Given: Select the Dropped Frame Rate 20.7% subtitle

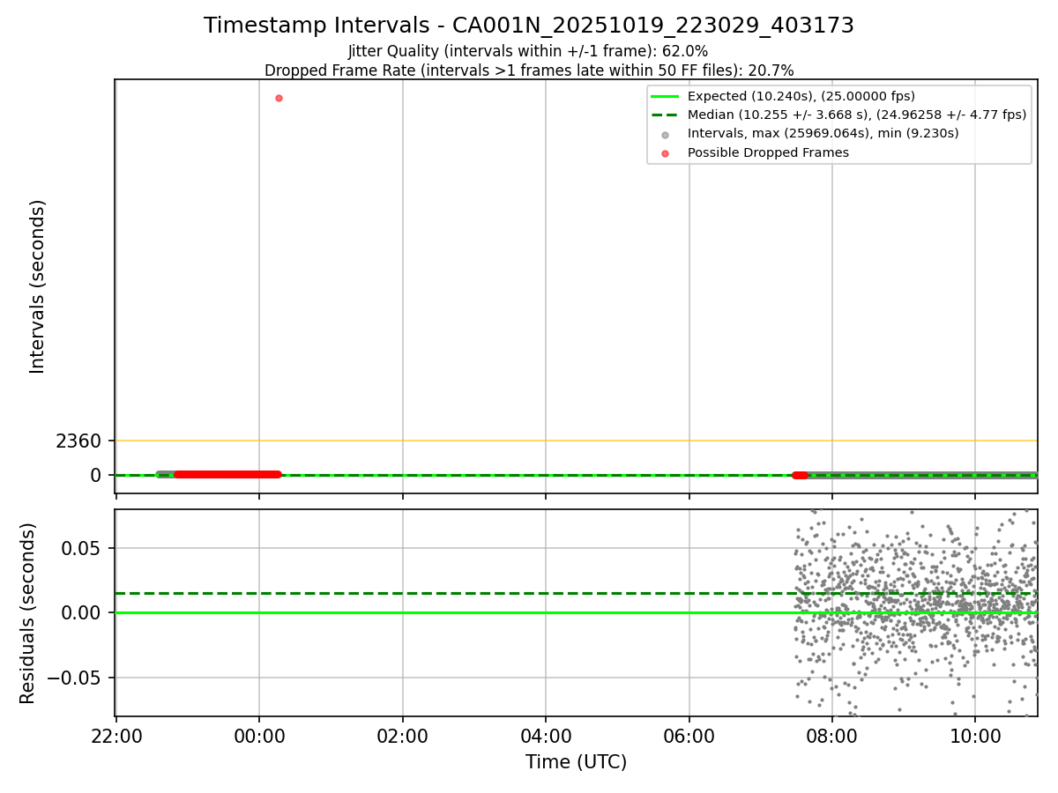Looking at the screenshot, I should click(x=529, y=70).
